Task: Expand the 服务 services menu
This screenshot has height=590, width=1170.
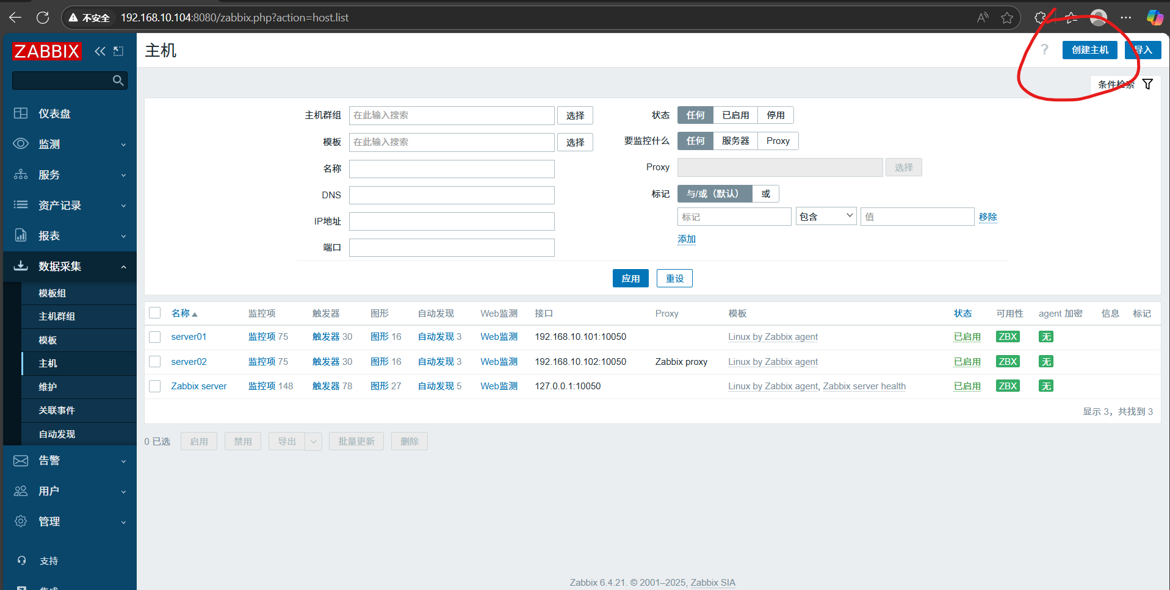Action: pos(70,174)
